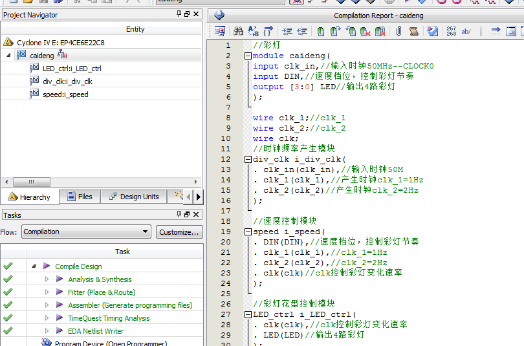This screenshot has width=524, height=346.
Task: Click the hierarchy icon next to caideng
Action: [63, 55]
